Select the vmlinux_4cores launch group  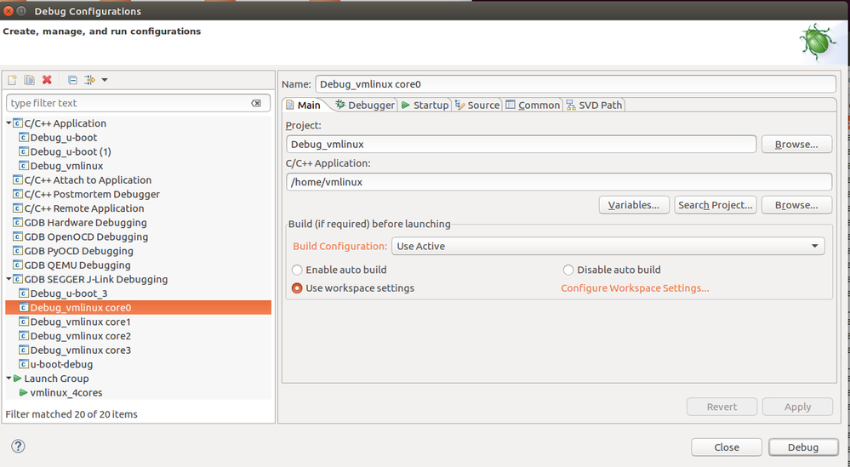click(66, 392)
